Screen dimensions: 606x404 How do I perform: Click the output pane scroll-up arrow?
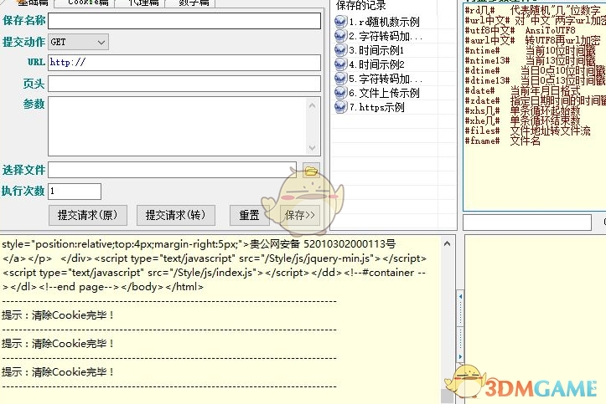click(x=447, y=243)
